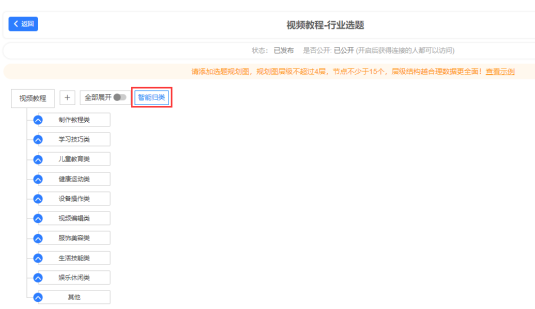This screenshot has width=535, height=309.
Task: Collapse the 设备操作类 branch chevron
Action: 37,198
